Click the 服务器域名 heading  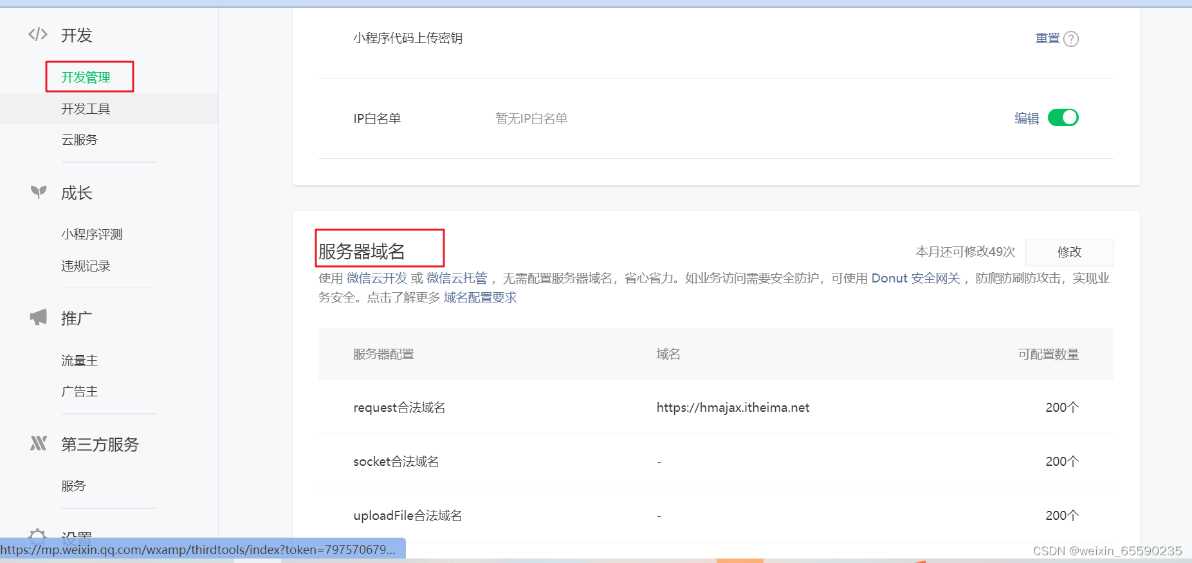[x=362, y=252]
